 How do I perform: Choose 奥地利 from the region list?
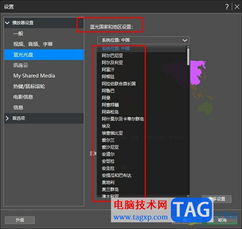coord(142,182)
